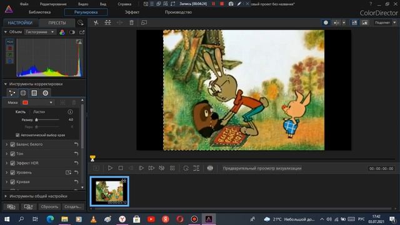Click the next frame button
The height and width of the screenshot is (225, 400).
[141, 168]
